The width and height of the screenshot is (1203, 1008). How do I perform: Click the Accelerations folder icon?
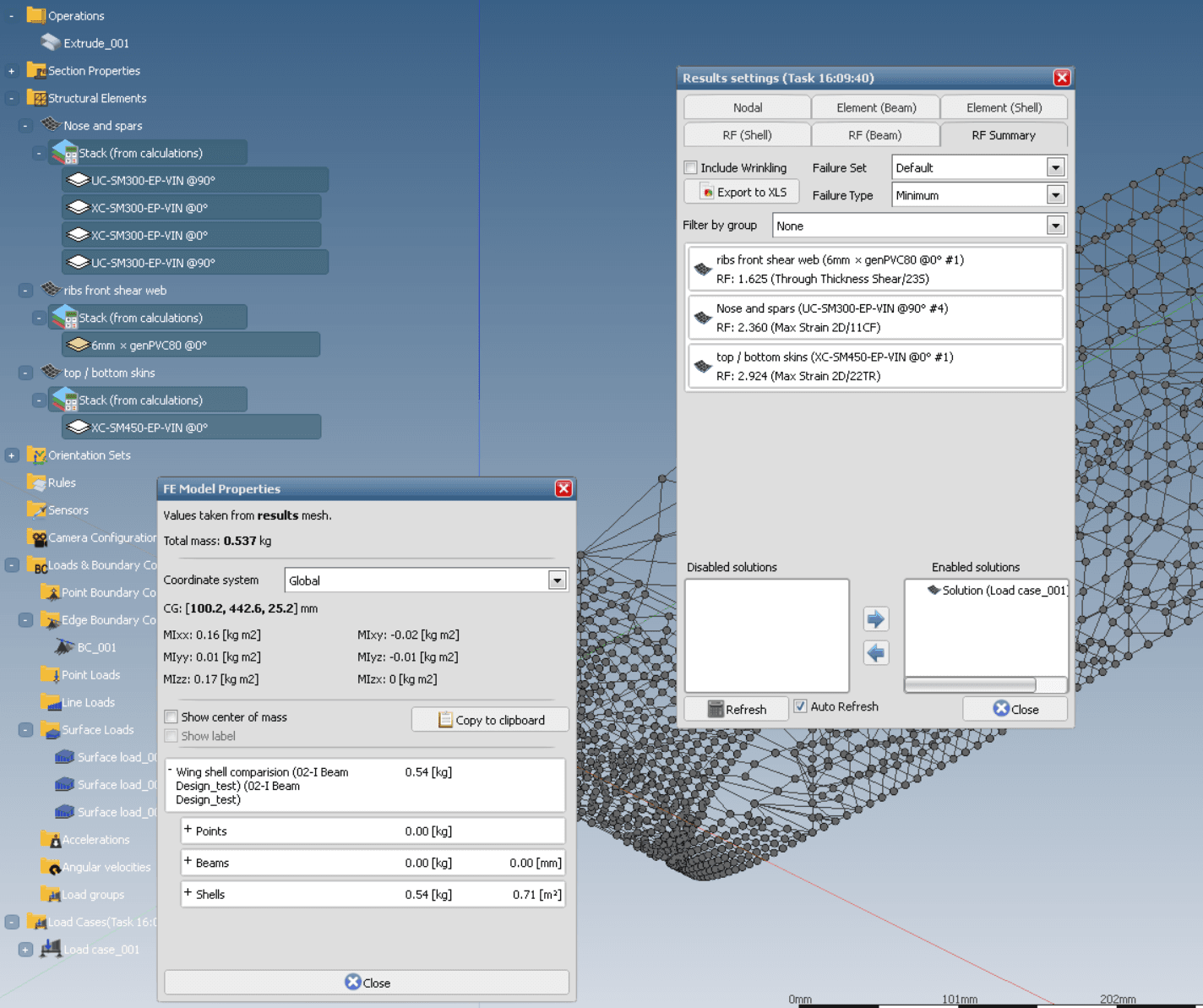pyautogui.click(x=50, y=839)
